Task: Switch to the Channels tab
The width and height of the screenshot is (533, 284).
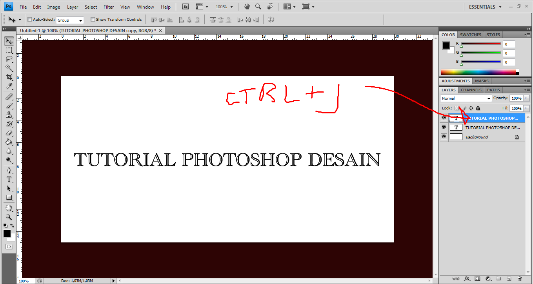Action: coord(471,90)
